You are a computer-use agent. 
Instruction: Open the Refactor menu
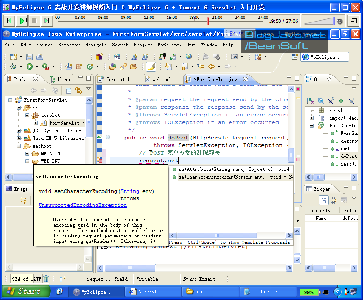(x=69, y=45)
